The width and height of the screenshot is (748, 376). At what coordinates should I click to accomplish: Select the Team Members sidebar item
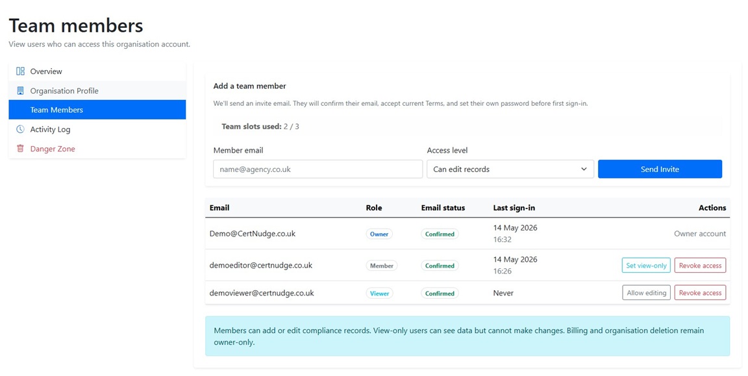(97, 110)
